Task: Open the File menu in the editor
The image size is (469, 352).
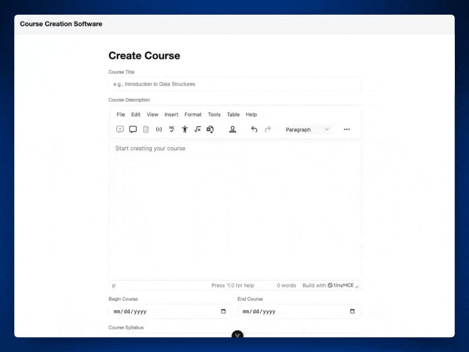Action: pos(120,114)
